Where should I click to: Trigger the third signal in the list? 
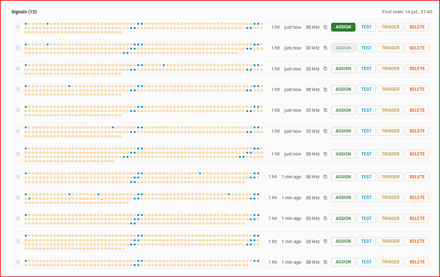point(390,69)
